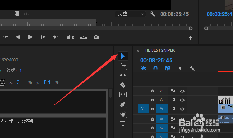Open THE BEST SNIPER panel menu

point(180,51)
